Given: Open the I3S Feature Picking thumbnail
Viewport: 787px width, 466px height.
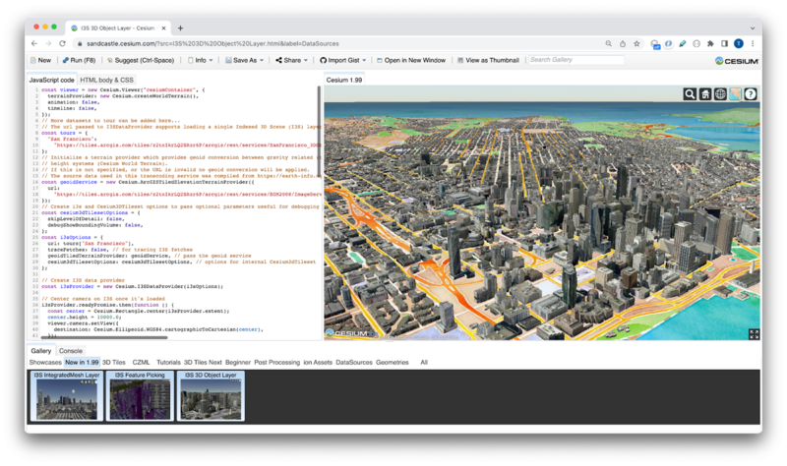Looking at the screenshot, I should tap(140, 396).
